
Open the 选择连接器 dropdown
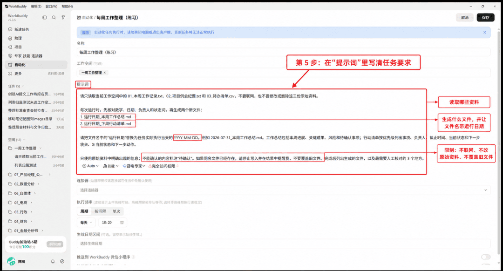click(x=284, y=190)
